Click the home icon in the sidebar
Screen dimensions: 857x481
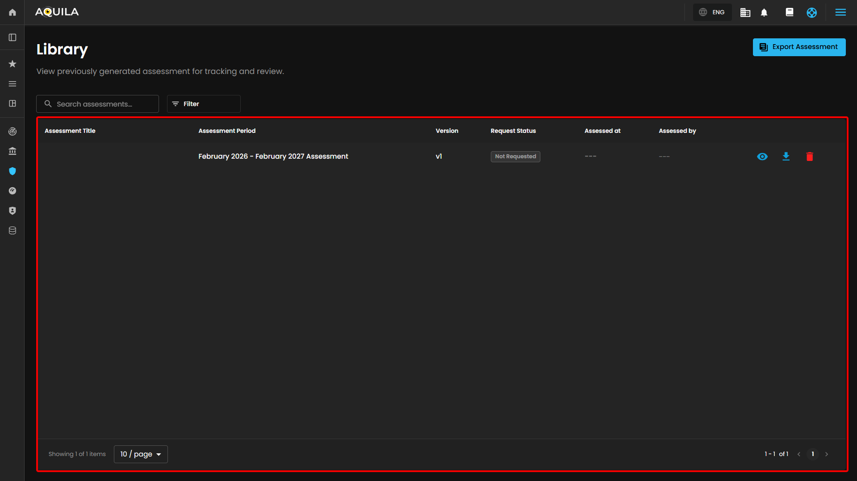[13, 12]
